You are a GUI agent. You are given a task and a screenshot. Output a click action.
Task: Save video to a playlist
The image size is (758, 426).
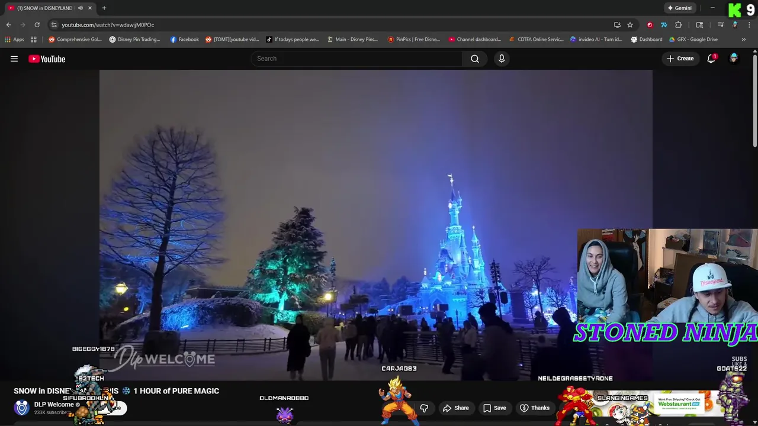(494, 408)
